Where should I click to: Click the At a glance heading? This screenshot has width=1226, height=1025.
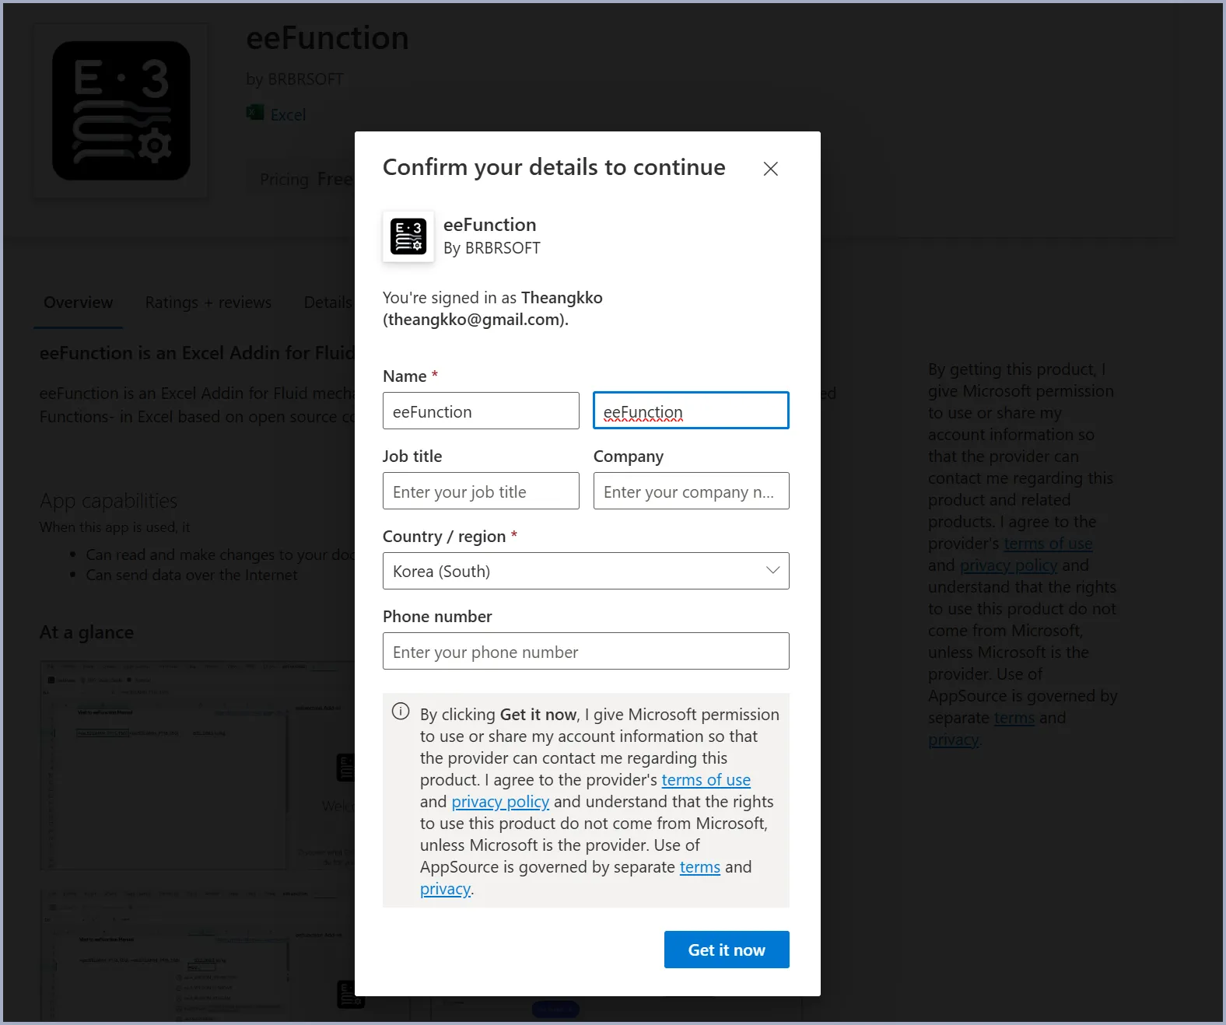(x=87, y=632)
